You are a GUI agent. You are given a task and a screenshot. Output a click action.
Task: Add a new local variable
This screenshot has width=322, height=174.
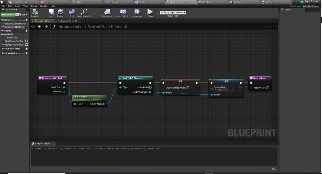27,53
